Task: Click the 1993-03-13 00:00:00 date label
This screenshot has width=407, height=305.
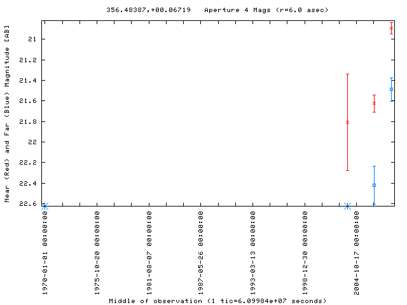Action: click(x=253, y=253)
